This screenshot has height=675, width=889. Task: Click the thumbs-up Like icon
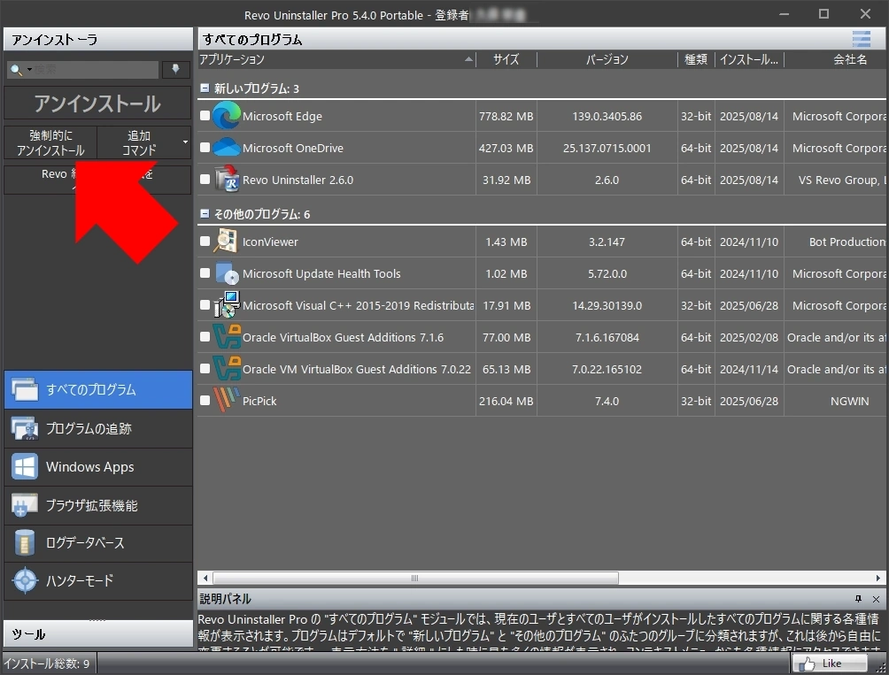(807, 663)
